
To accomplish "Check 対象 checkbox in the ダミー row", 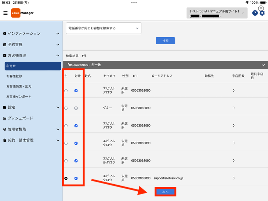I will pos(76,108).
